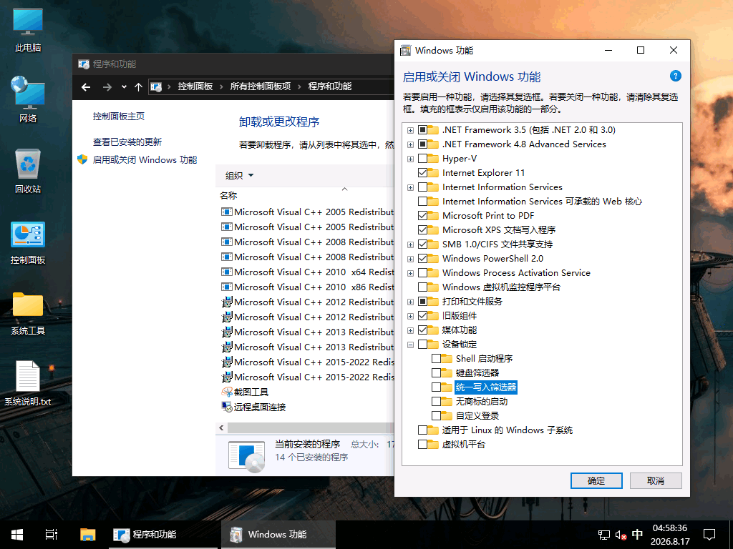The height and width of the screenshot is (549, 733).
Task: Open Task View on the taskbar
Action: pyautogui.click(x=52, y=535)
